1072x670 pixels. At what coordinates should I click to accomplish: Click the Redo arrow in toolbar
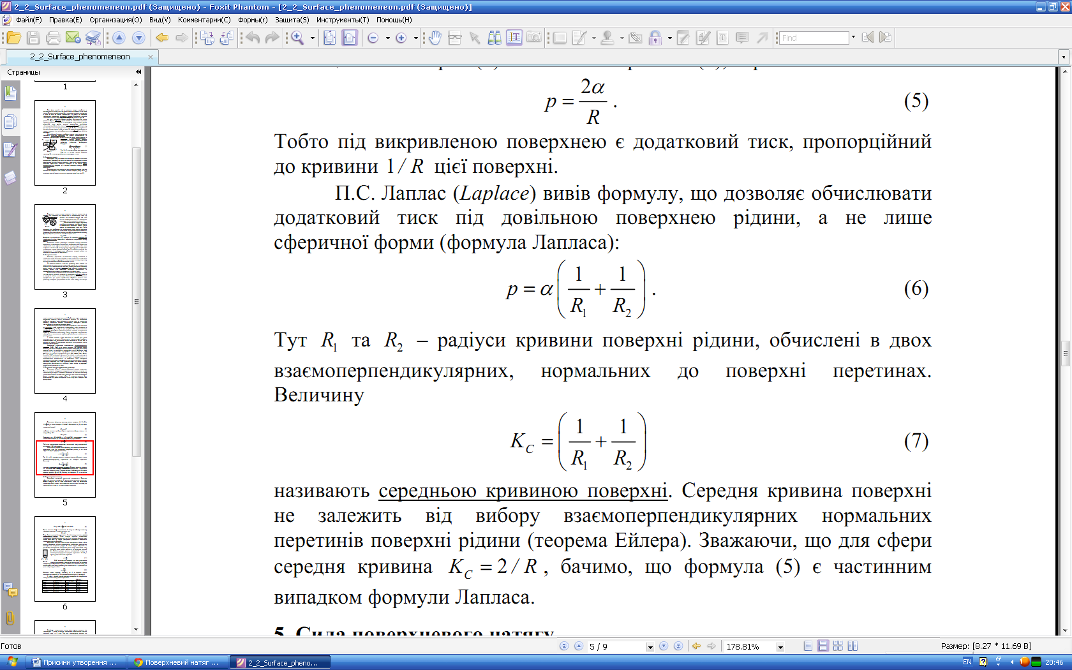pos(272,38)
